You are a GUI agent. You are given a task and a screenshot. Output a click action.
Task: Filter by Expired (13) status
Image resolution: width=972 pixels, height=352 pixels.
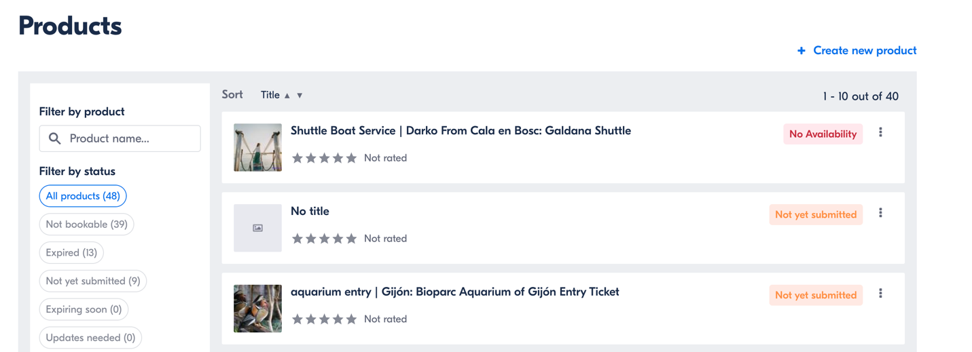click(x=71, y=252)
